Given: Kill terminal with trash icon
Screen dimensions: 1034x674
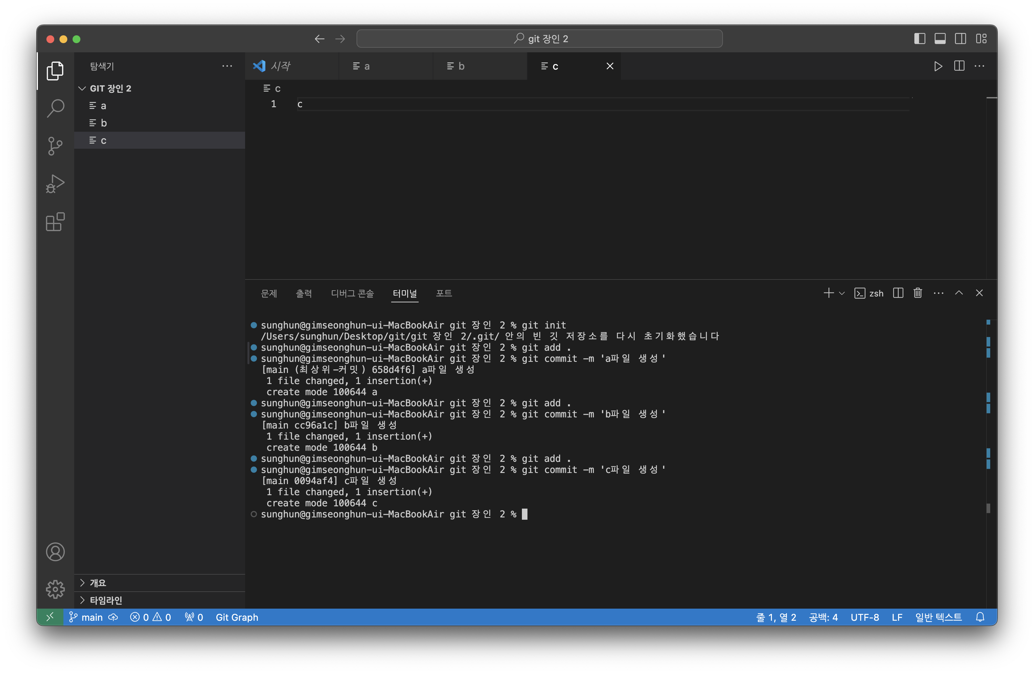Looking at the screenshot, I should (x=918, y=293).
